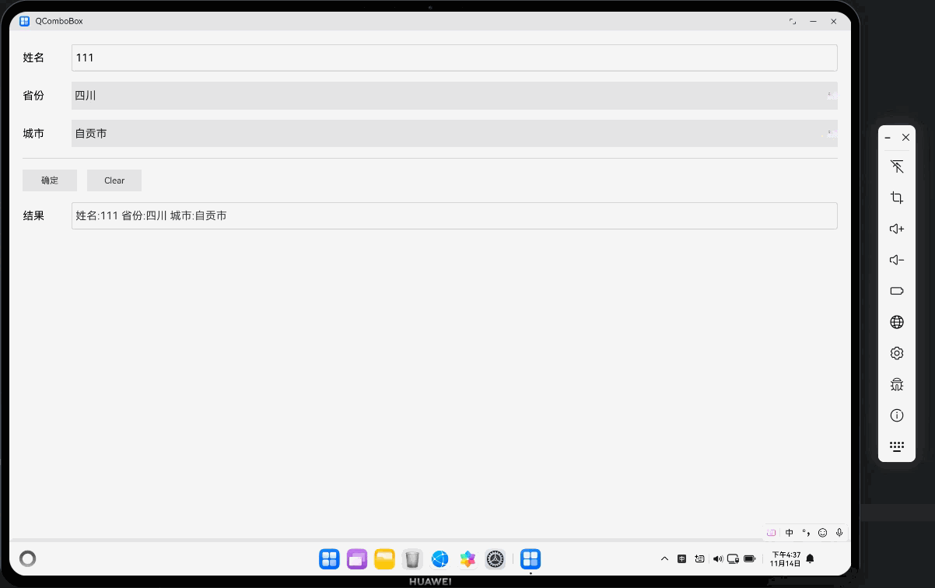Click the globe network icon in side toolbar
This screenshot has width=935, height=588.
pos(897,322)
